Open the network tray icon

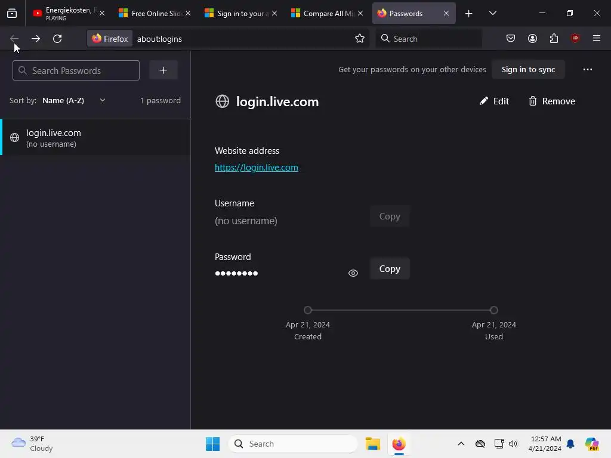(x=499, y=444)
